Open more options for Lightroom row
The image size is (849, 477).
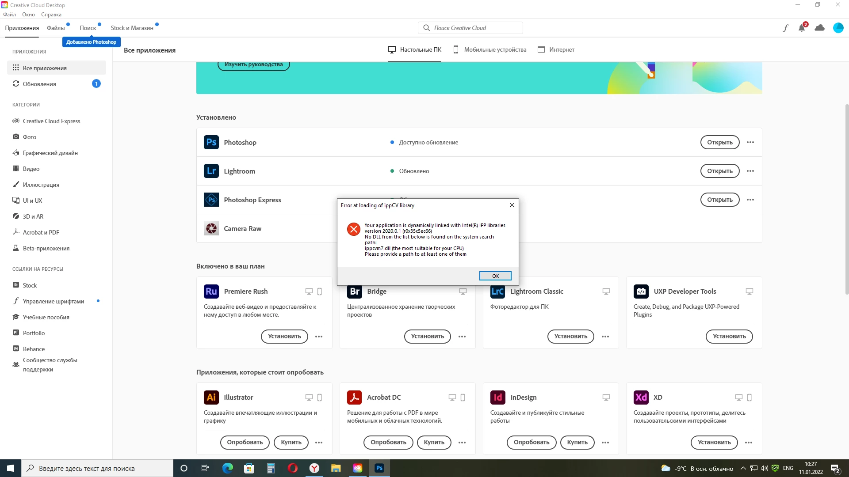pos(750,171)
